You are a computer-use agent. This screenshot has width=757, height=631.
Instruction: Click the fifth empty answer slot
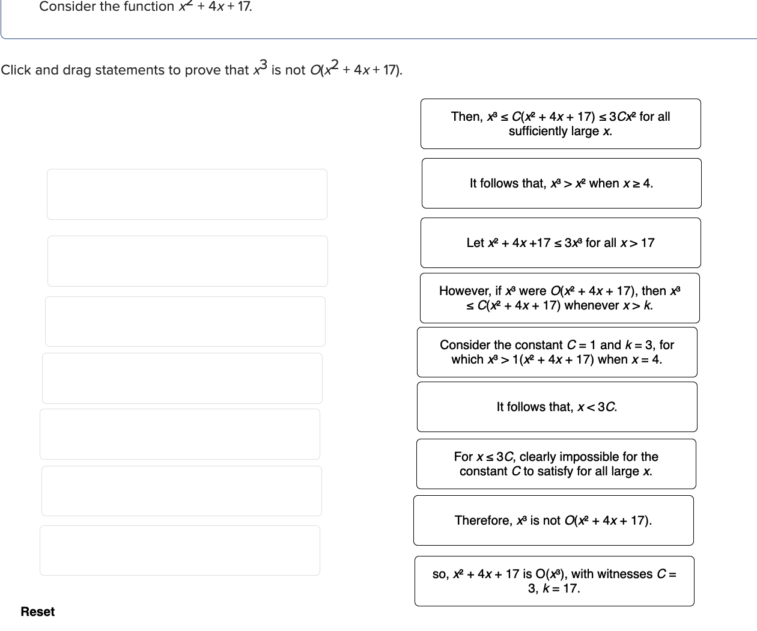[x=180, y=434]
